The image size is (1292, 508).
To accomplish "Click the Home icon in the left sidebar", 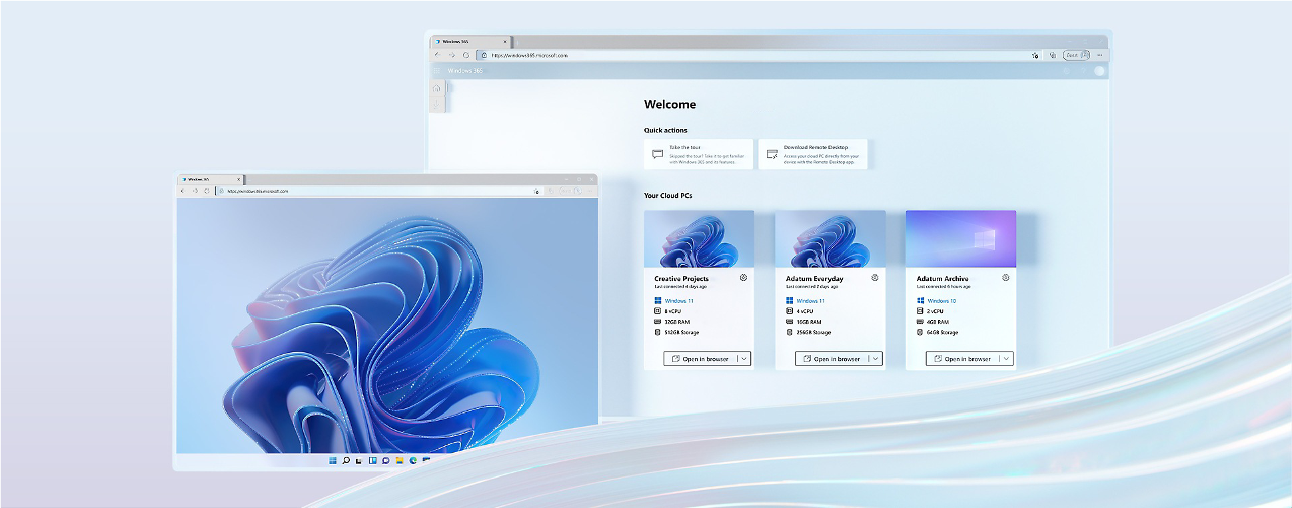I will coord(436,89).
